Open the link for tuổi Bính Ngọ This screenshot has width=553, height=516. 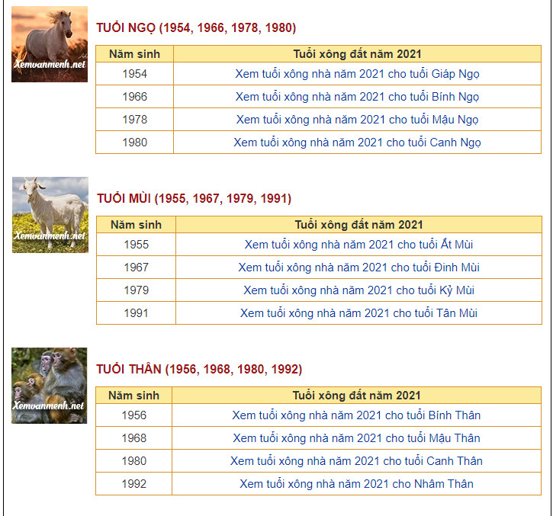[357, 97]
